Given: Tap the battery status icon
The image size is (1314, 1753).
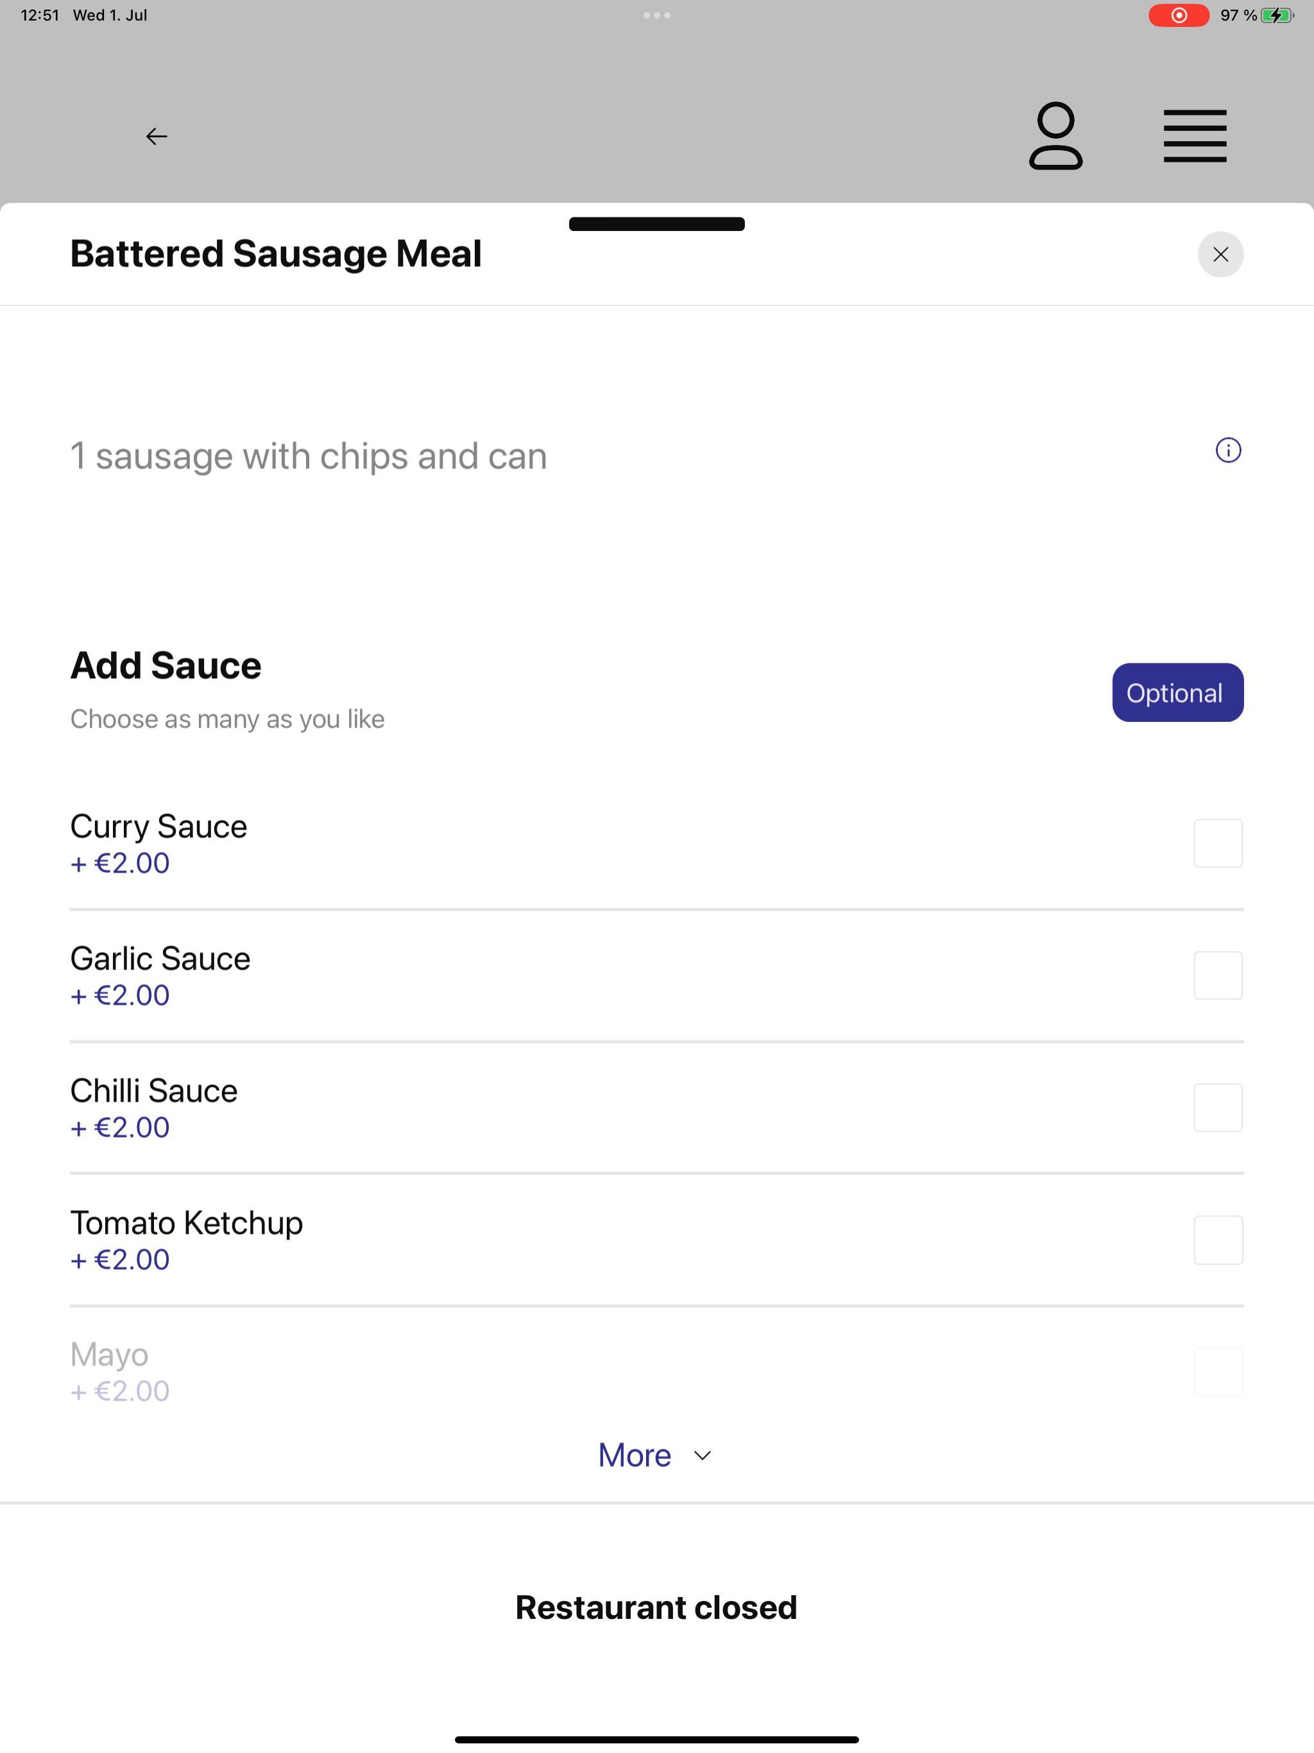Looking at the screenshot, I should (1277, 15).
